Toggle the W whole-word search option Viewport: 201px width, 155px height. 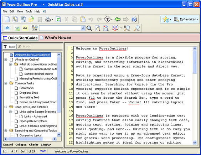pyautogui.click(x=17, y=29)
